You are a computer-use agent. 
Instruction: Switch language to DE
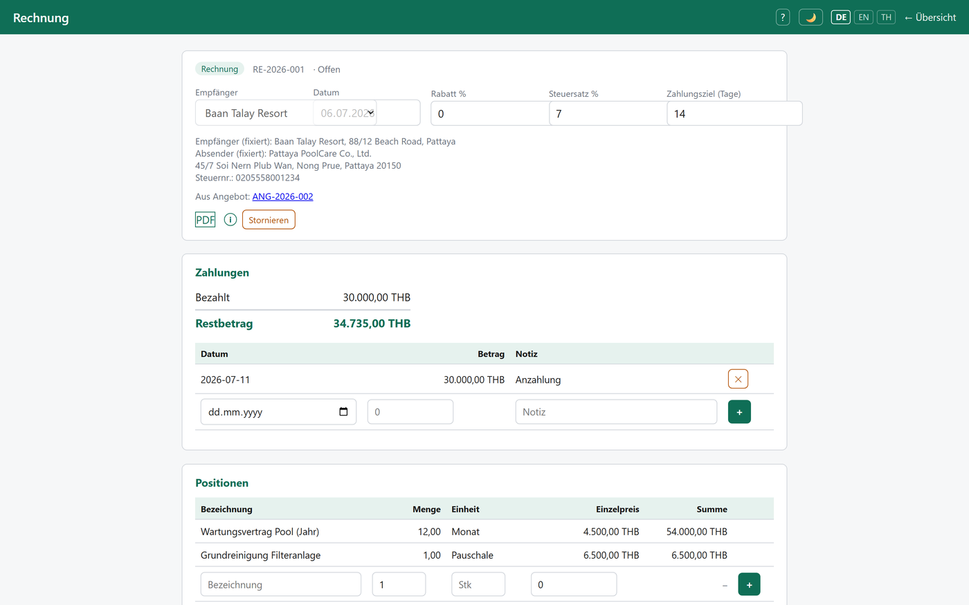click(841, 17)
